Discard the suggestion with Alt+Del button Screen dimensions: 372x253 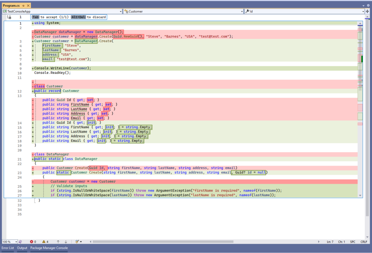coord(79,17)
